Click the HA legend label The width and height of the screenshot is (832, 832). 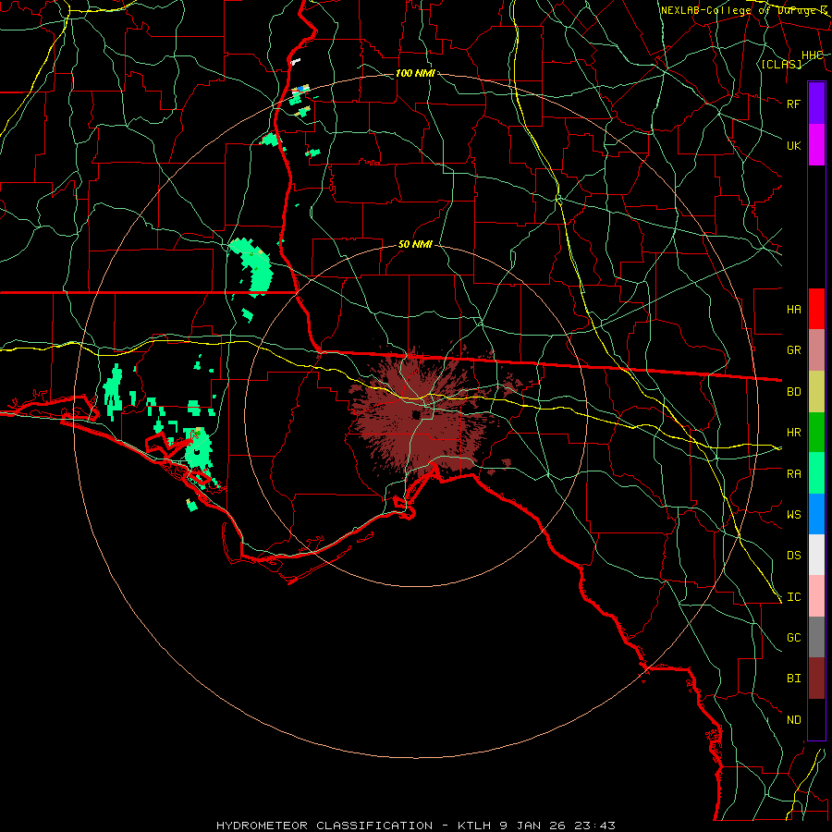click(794, 310)
